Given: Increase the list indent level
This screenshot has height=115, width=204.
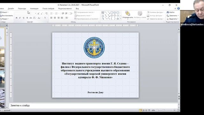Looking at the screenshot, I should pos(66,13).
